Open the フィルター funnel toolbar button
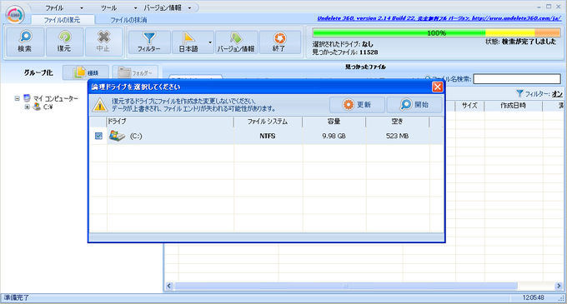Image resolution: width=567 pixels, height=304 pixels. coord(149,42)
